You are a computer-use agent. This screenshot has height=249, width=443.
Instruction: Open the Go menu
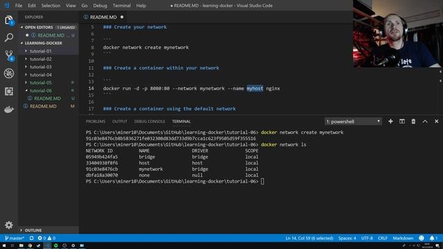[x=84, y=6]
